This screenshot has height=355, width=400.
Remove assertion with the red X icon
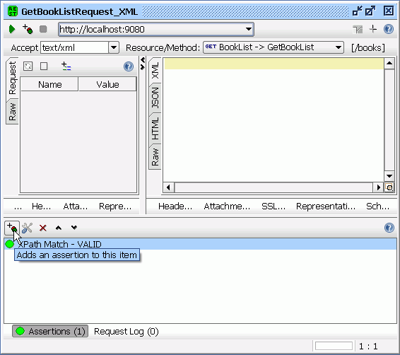(43, 228)
